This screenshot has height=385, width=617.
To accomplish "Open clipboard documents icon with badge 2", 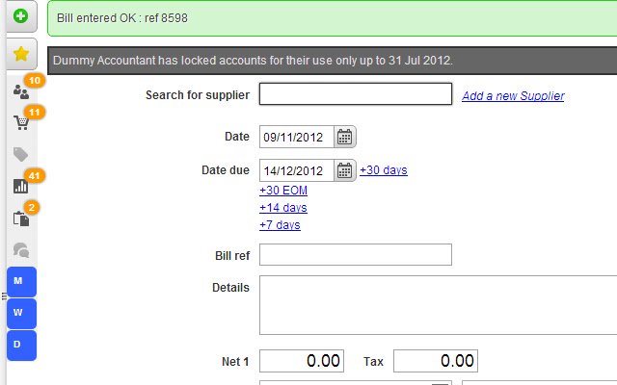I will point(21,218).
